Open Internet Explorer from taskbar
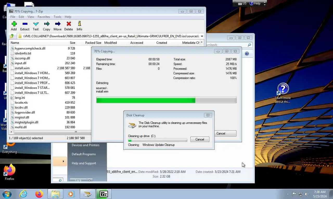Screen dimensions: 333x199 [23, 194]
